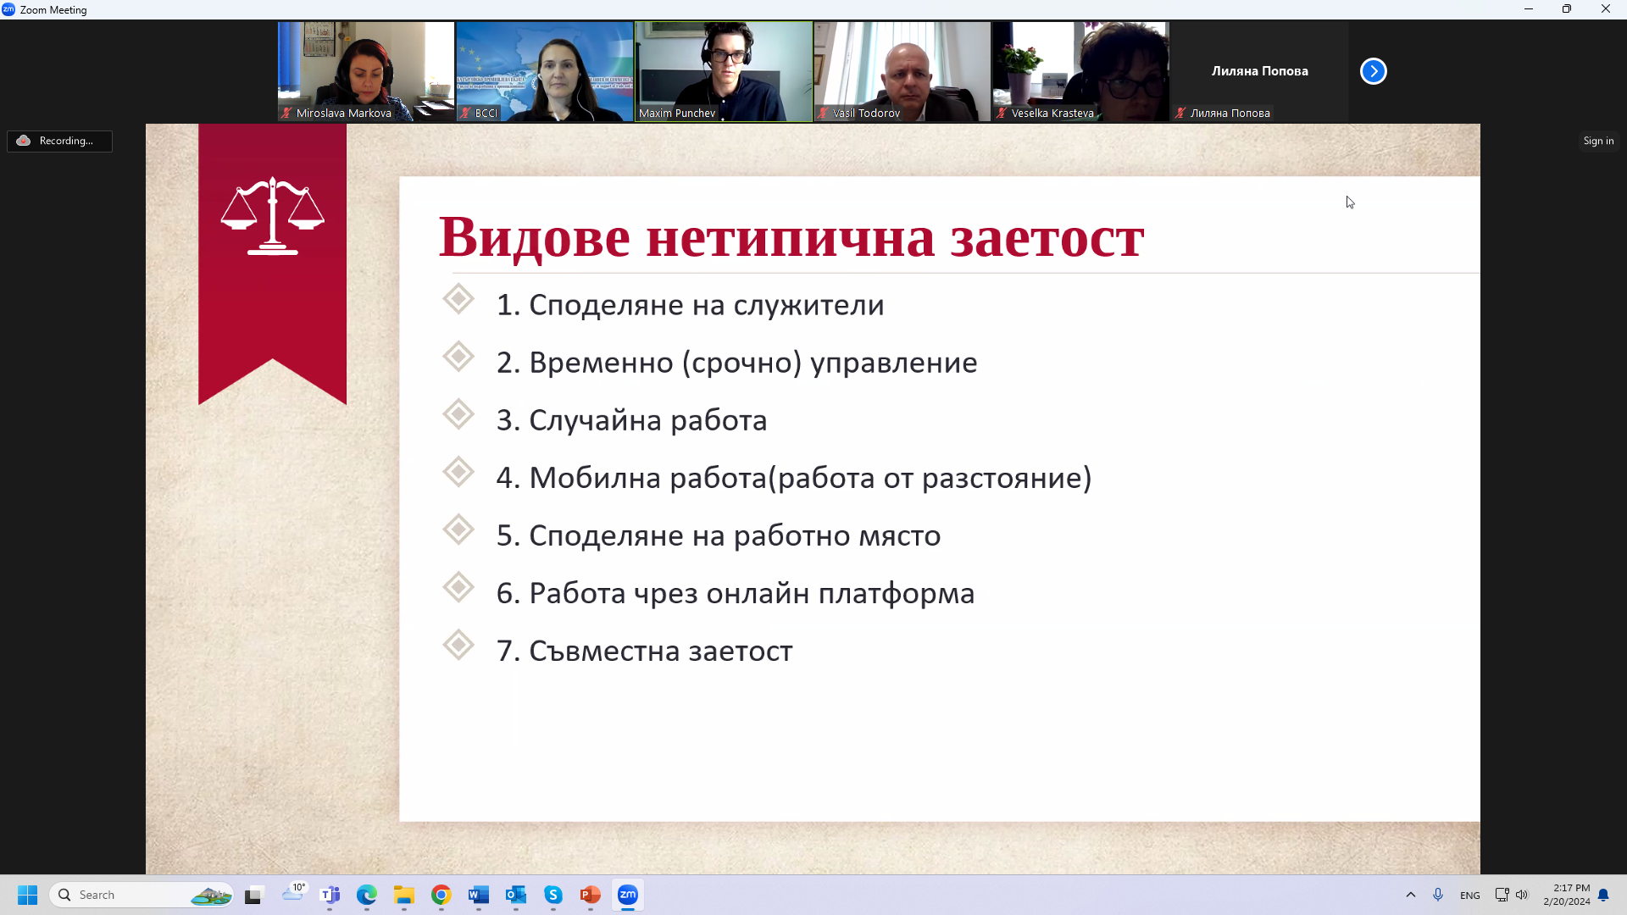This screenshot has width=1627, height=915.
Task: Click Miroslava Markova's muted microphone icon
Action: tap(286, 113)
